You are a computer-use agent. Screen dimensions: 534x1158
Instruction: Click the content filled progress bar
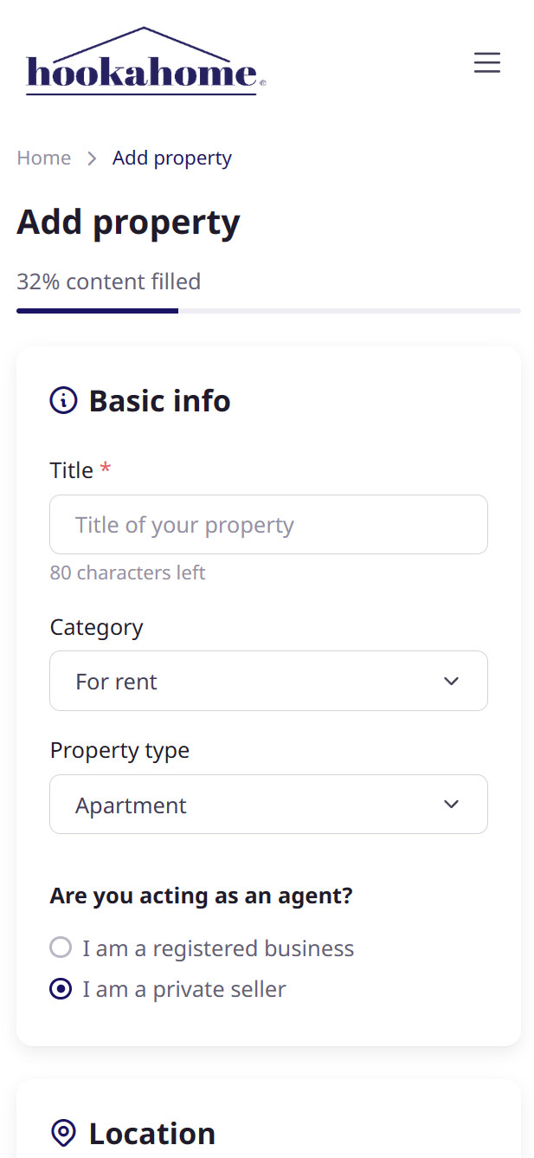[x=268, y=310]
